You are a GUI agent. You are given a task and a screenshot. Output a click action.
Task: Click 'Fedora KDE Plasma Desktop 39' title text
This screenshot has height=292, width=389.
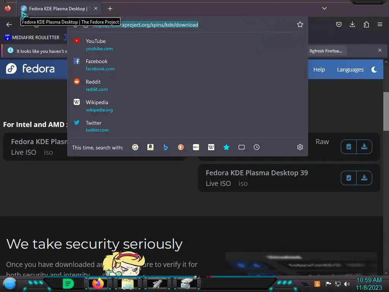257,173
